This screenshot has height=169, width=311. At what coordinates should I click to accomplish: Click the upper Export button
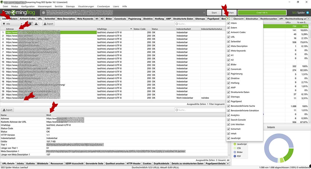pyautogui.click(x=48, y=24)
